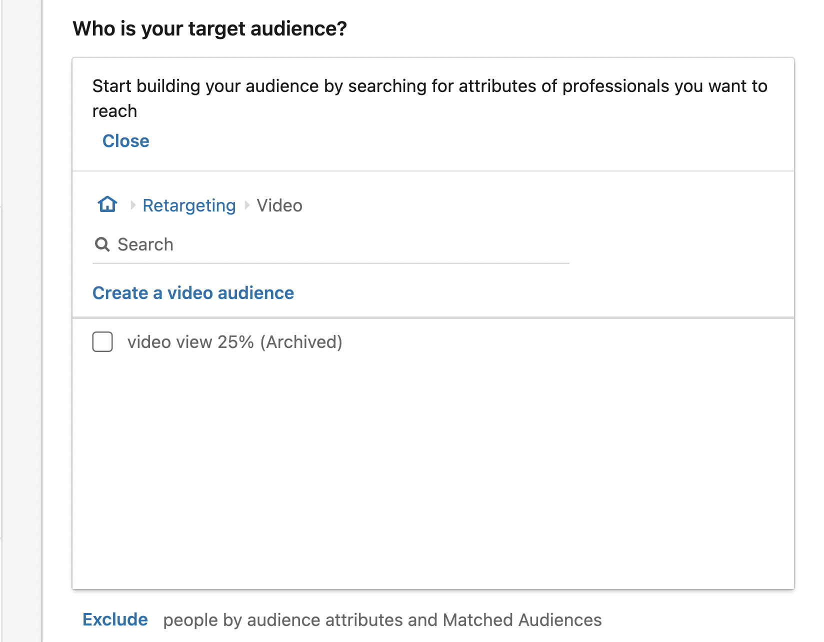Click Exclude link below audience box

pos(115,619)
